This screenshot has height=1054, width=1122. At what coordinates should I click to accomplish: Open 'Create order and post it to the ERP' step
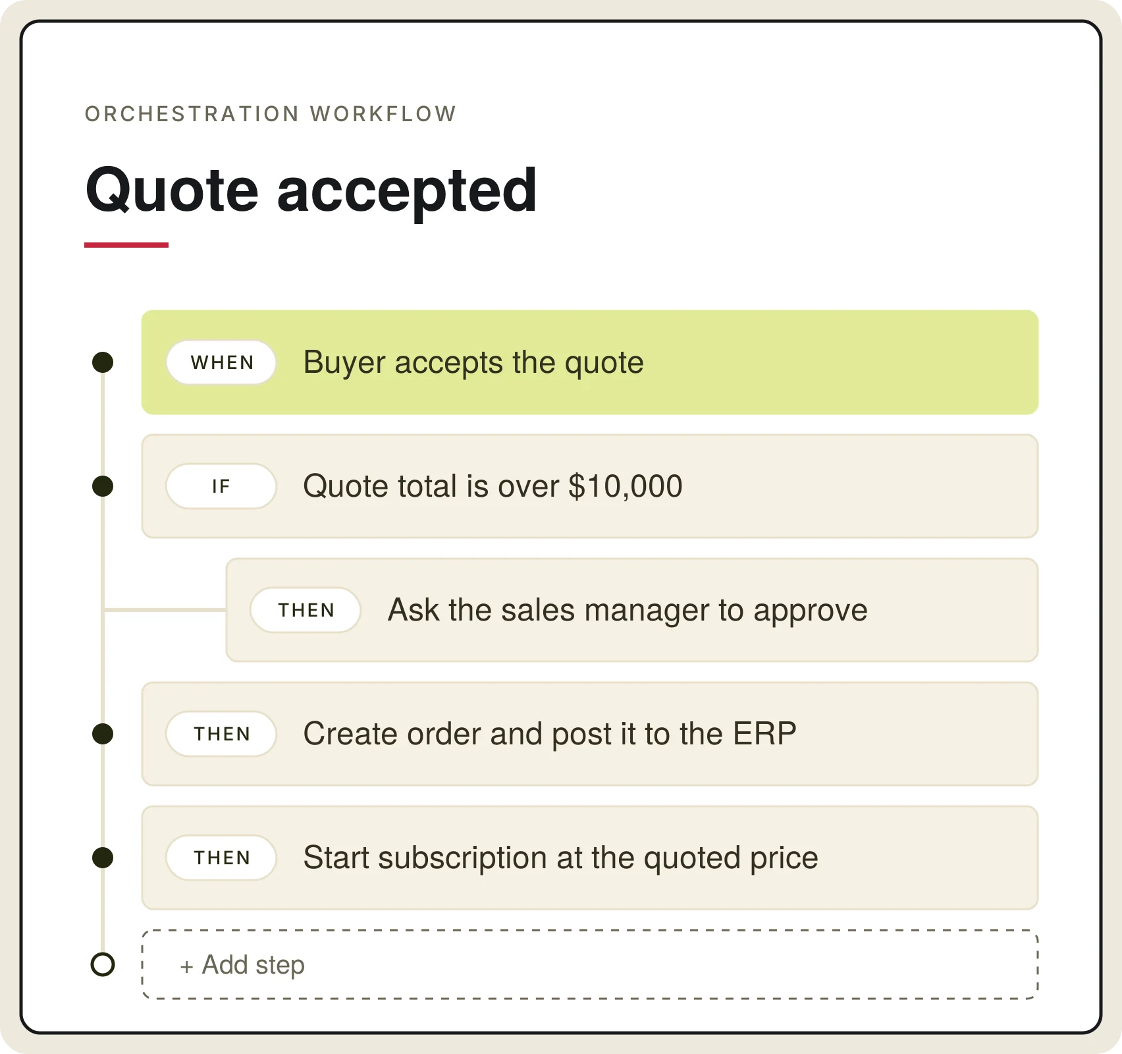[590, 734]
